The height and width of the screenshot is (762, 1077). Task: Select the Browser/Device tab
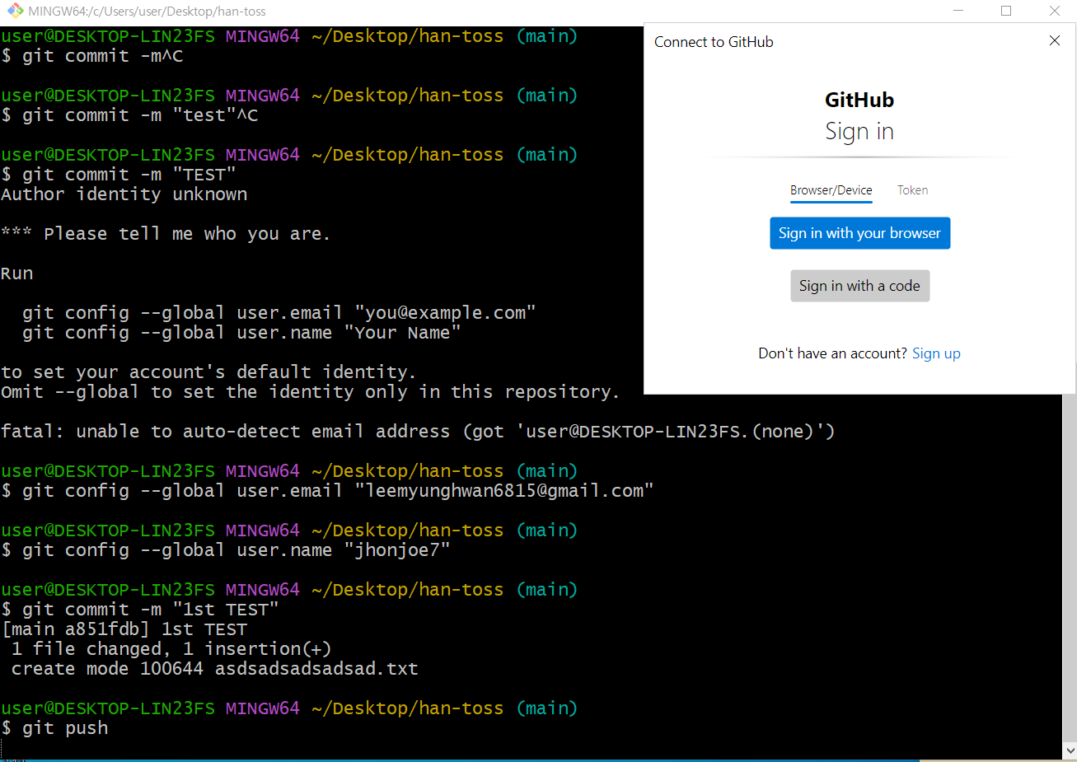coord(831,190)
